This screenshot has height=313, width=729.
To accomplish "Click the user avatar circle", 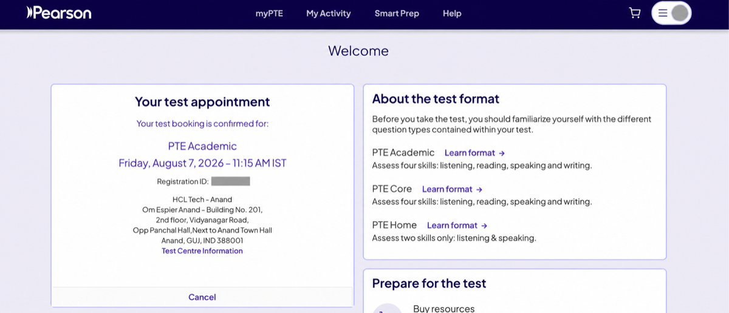I will 680,13.
